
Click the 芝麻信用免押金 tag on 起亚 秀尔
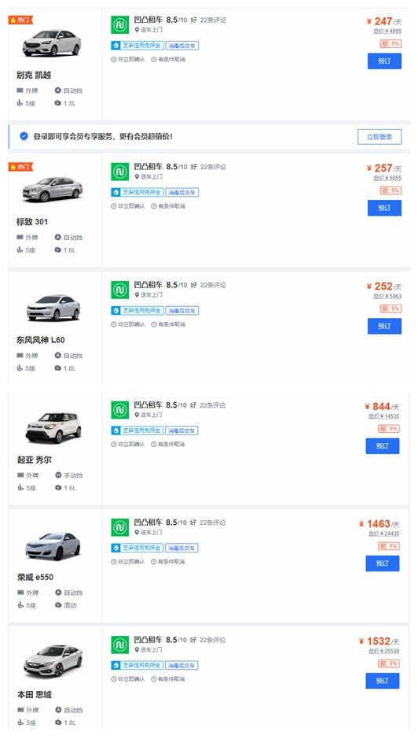pos(137,430)
